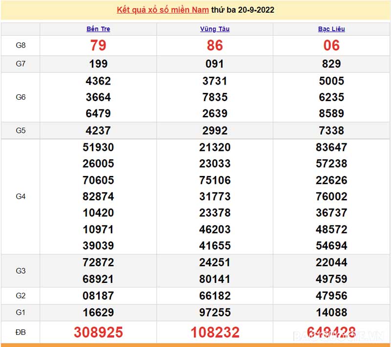The height and width of the screenshot is (347, 391).
Task: Click Vũng Tàu G7 number 091
Action: click(215, 64)
